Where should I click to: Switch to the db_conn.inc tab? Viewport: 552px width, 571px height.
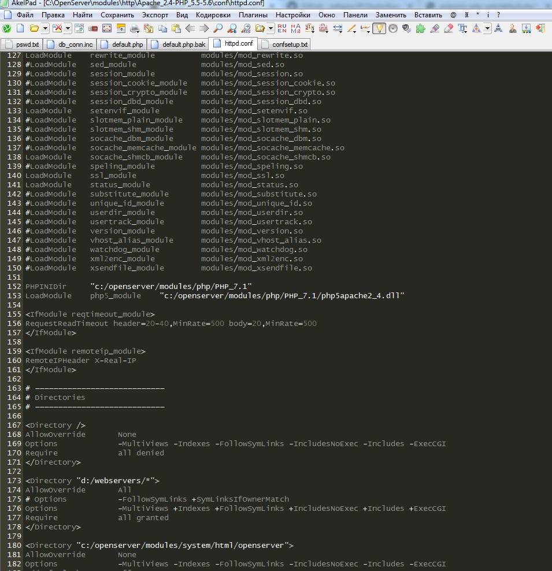[x=75, y=44]
